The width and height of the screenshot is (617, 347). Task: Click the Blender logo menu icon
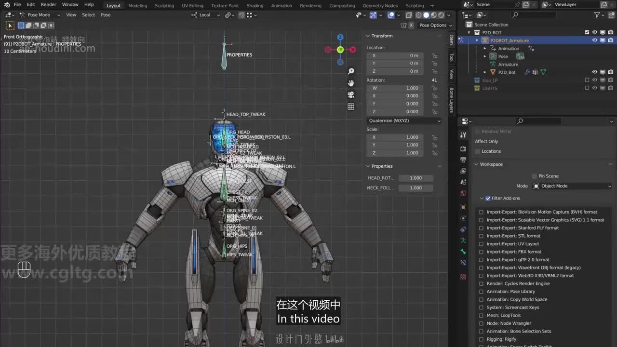[x=7, y=5]
